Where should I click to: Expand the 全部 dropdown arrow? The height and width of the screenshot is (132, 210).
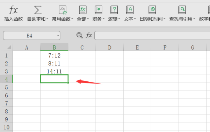[x=88, y=19]
